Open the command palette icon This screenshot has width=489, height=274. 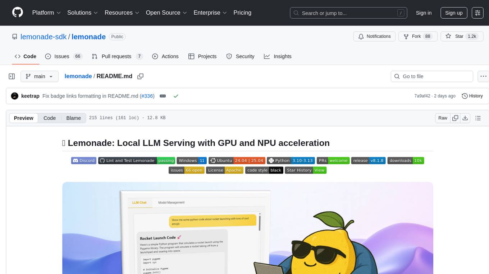click(477, 13)
